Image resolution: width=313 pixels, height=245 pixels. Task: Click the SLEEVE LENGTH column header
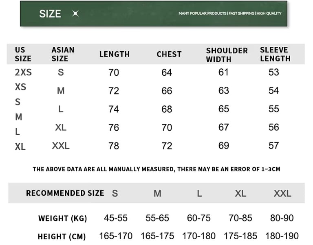[275, 54]
